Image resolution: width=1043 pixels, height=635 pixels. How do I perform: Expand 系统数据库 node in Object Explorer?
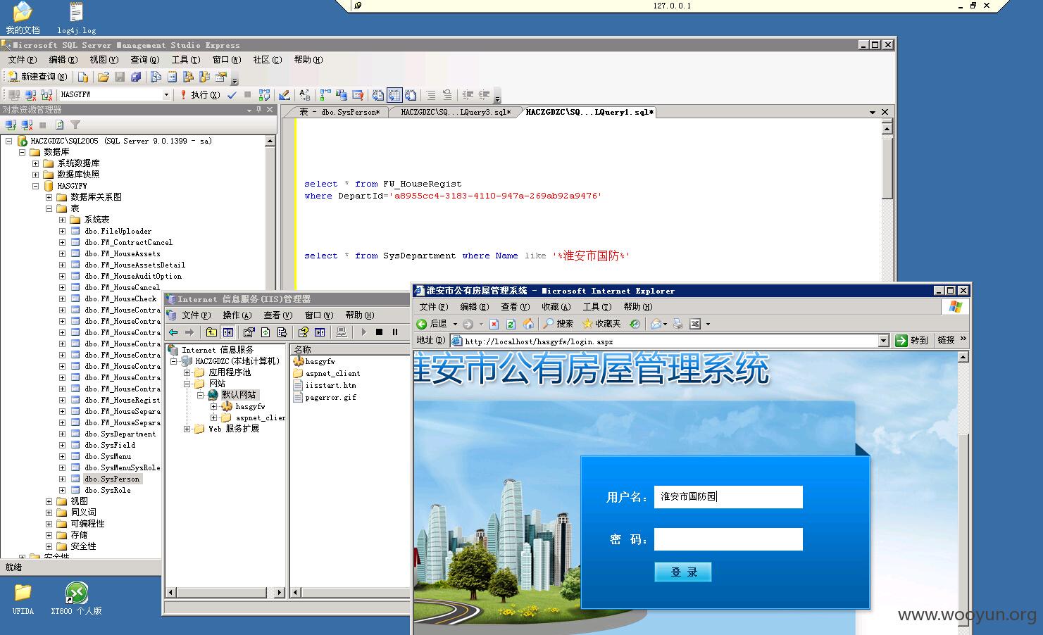[35, 163]
